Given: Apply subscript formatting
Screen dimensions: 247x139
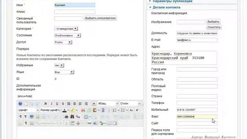Looking at the screenshot, I should pos(131,110).
